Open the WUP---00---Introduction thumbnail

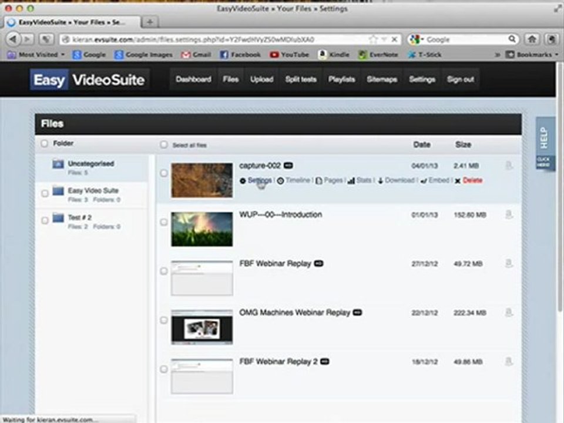[x=202, y=229]
